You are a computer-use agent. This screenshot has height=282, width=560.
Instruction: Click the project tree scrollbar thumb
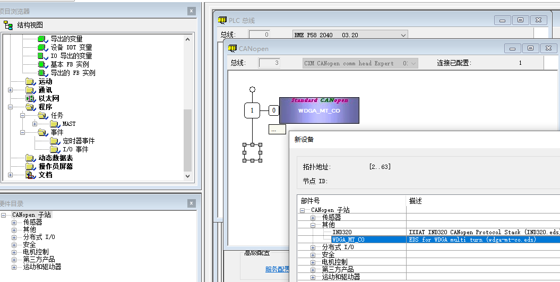(188, 140)
